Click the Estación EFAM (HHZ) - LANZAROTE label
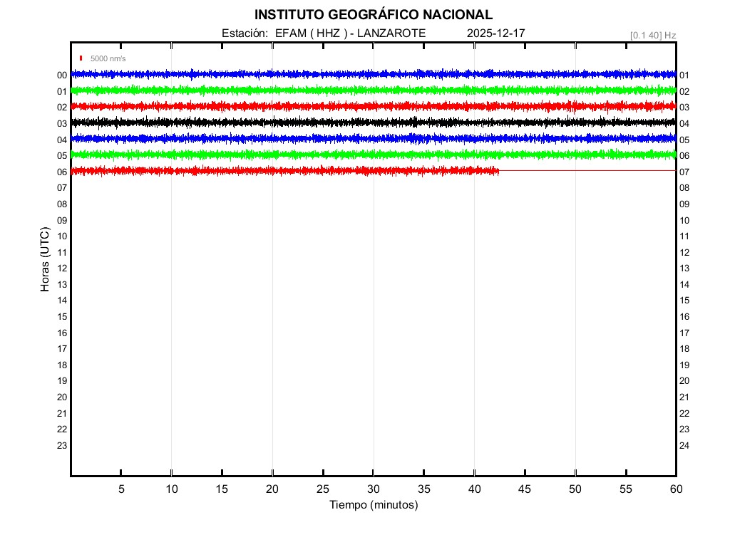Image resolution: width=730 pixels, height=547 pixels. [324, 33]
